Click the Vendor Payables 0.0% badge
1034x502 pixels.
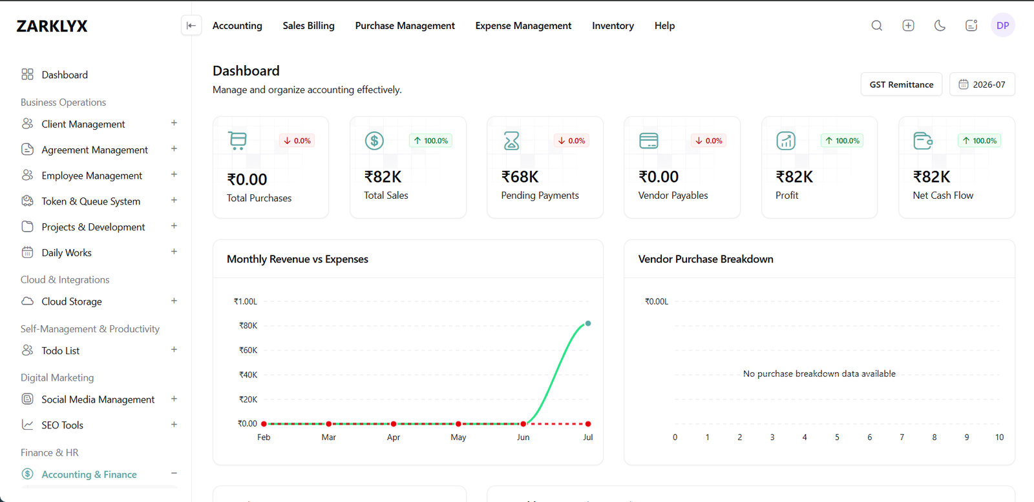pos(709,141)
